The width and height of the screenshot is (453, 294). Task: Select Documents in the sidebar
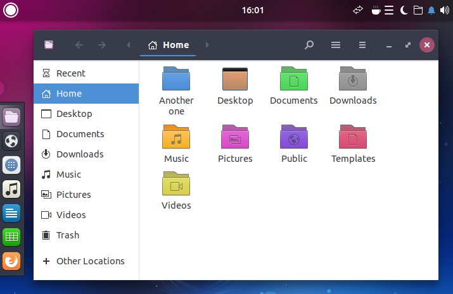(x=86, y=134)
